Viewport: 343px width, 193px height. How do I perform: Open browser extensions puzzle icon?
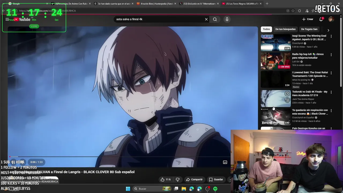300,11
